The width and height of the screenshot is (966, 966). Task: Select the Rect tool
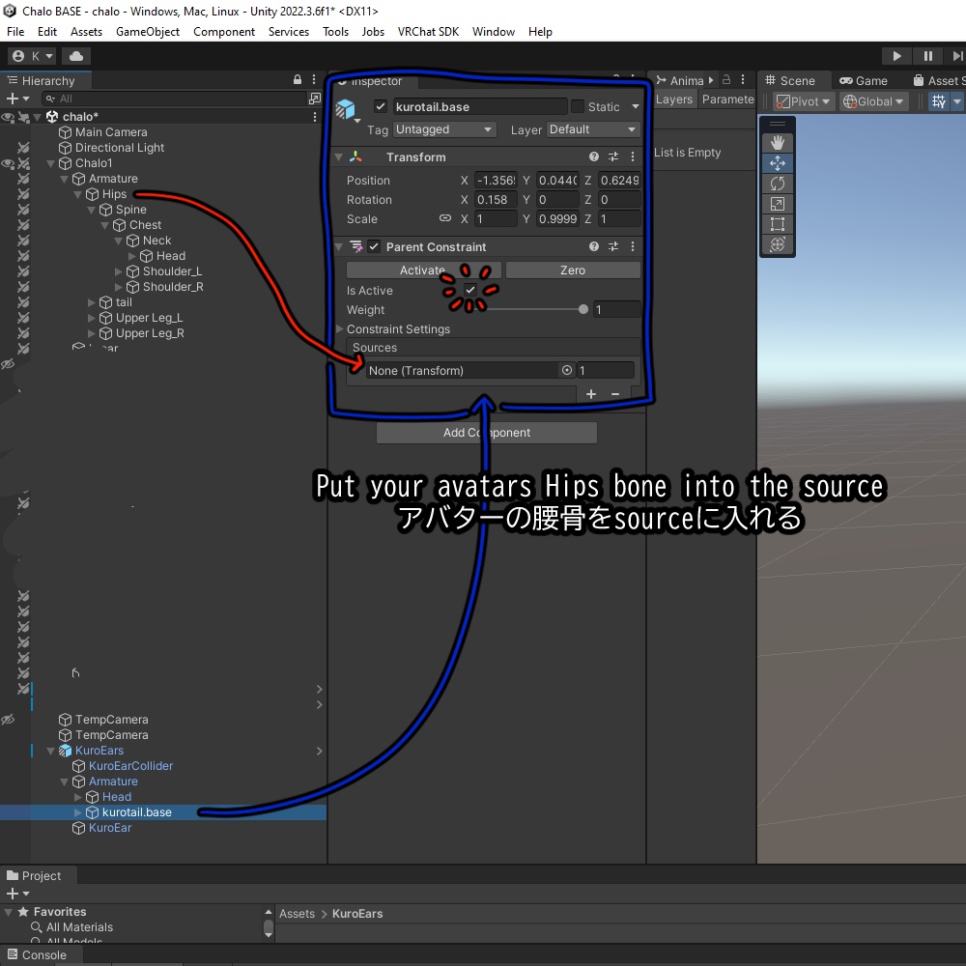pos(778,224)
